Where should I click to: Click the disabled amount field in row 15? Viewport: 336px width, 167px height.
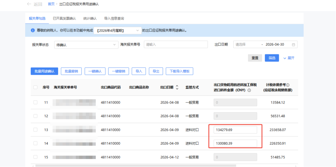(x=235, y=157)
